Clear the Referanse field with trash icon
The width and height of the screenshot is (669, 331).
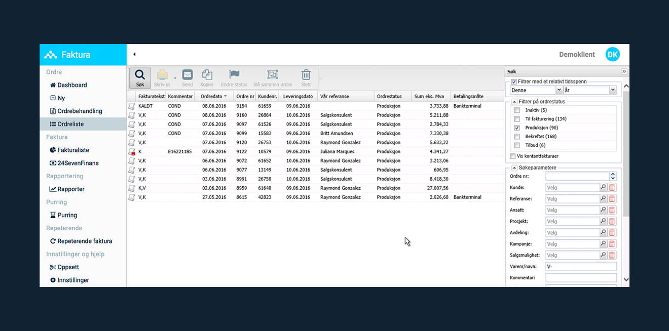point(612,198)
